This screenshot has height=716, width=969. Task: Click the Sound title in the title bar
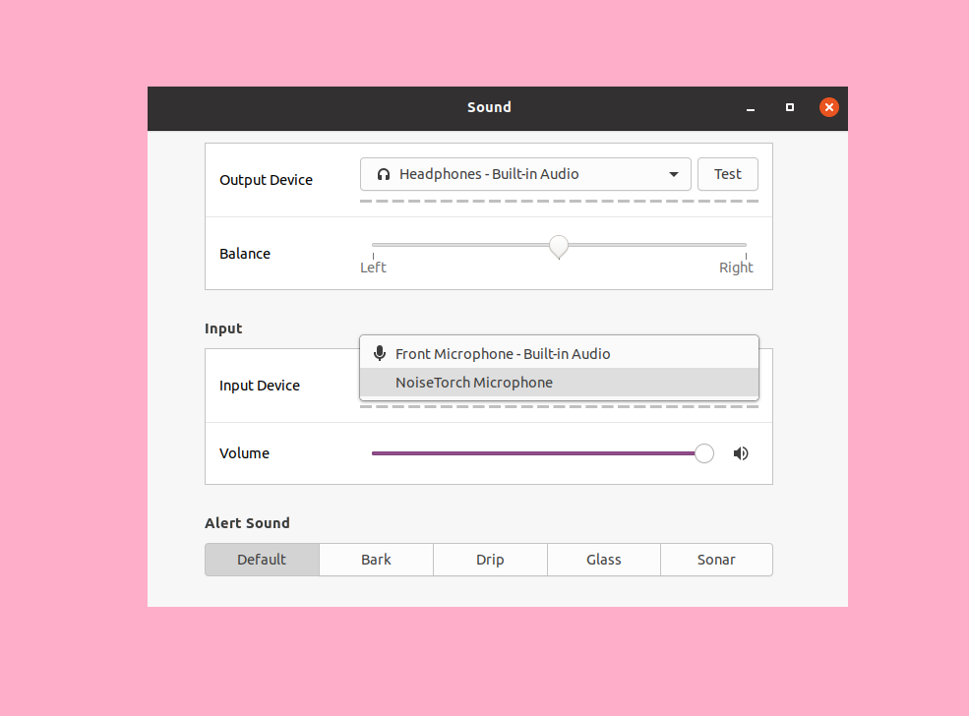click(489, 107)
